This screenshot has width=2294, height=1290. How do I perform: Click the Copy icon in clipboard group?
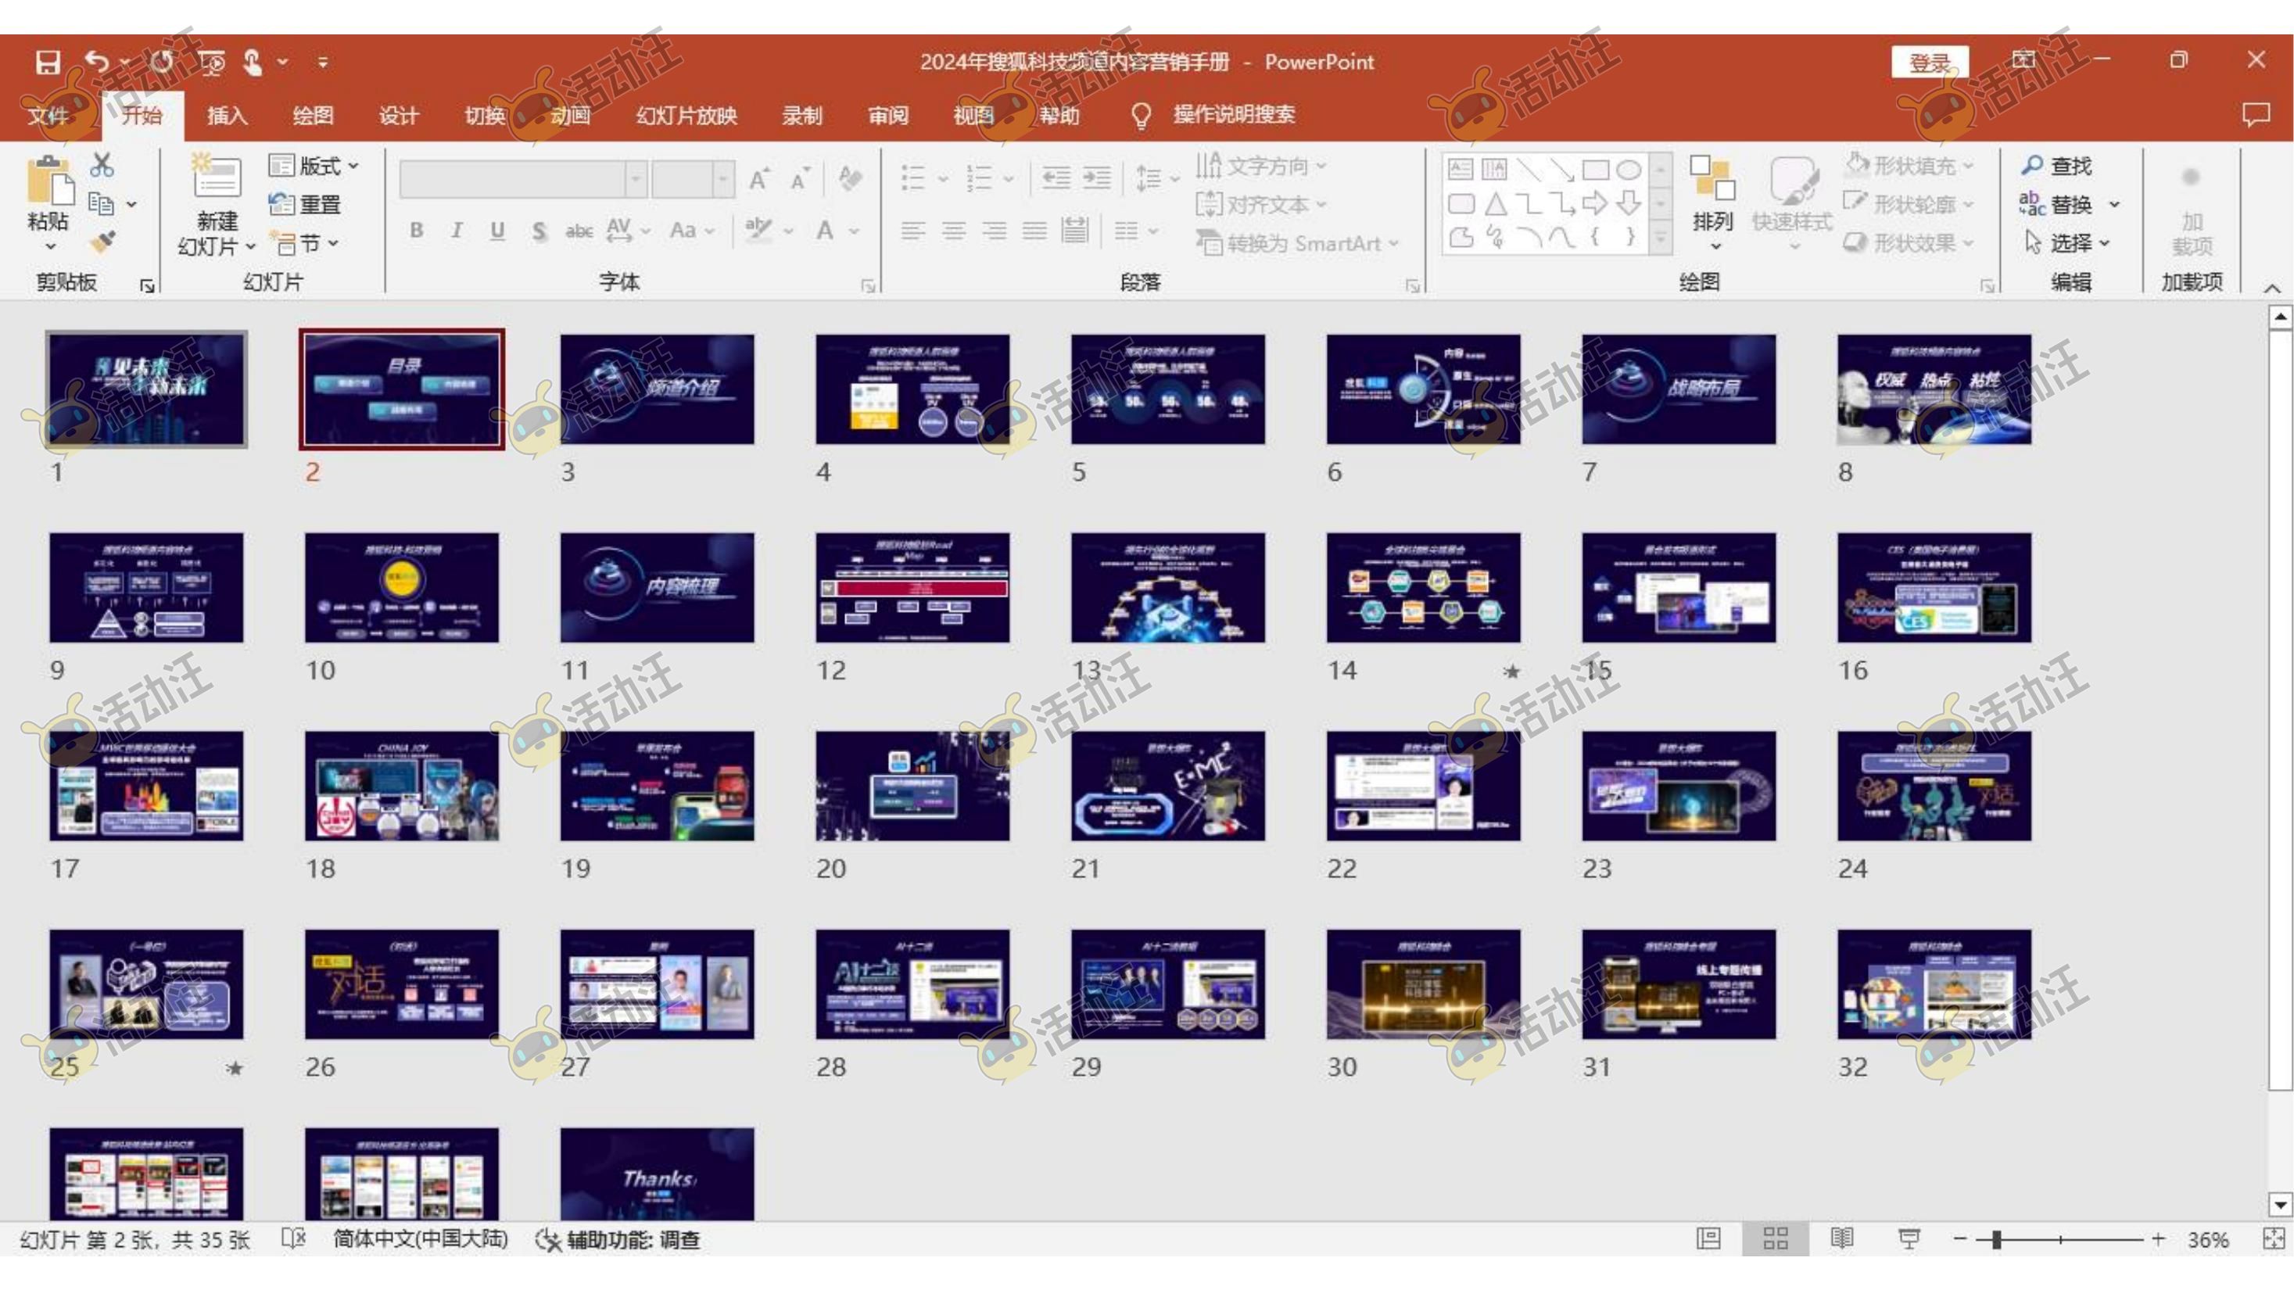pyautogui.click(x=102, y=204)
